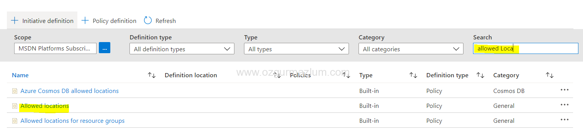
Task: Open the highlighted Allowed locations policy
Action: pos(44,106)
